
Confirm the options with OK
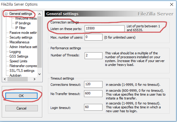[x=21, y=96]
